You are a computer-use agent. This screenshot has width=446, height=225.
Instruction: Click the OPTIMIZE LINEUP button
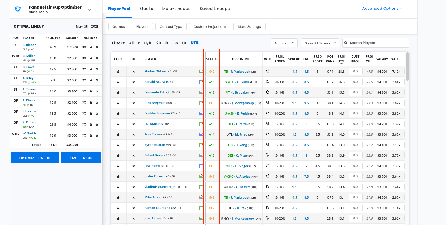(35, 158)
